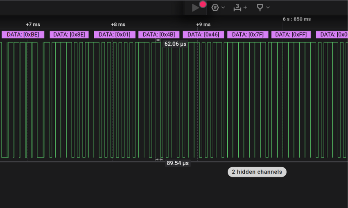Click the 62.06 µs pulse width label
The width and height of the screenshot is (348, 208).
175,44
